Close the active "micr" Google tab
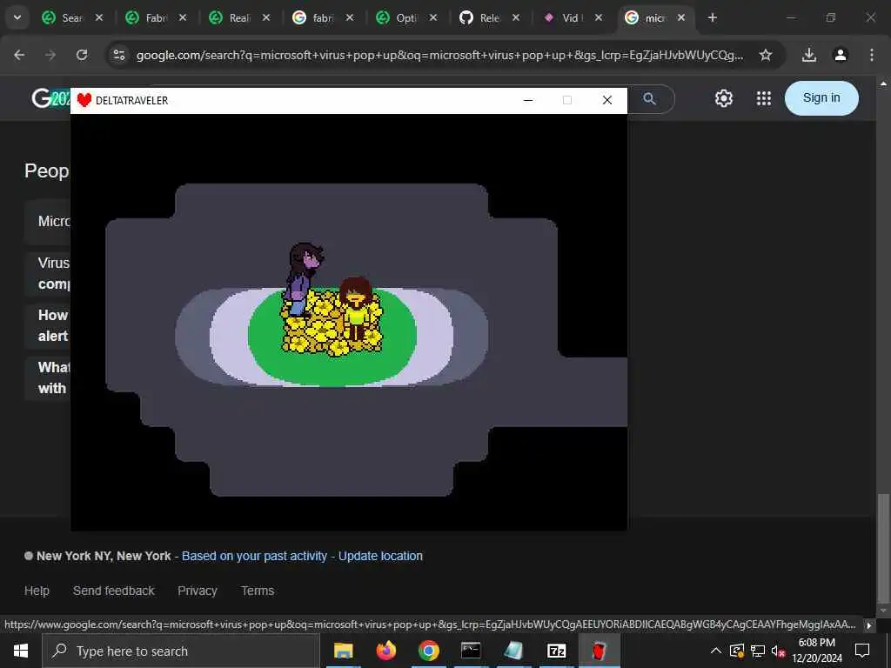 click(681, 17)
